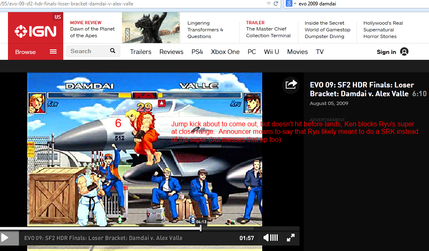Open the Browse hamburger menu

tap(53, 51)
